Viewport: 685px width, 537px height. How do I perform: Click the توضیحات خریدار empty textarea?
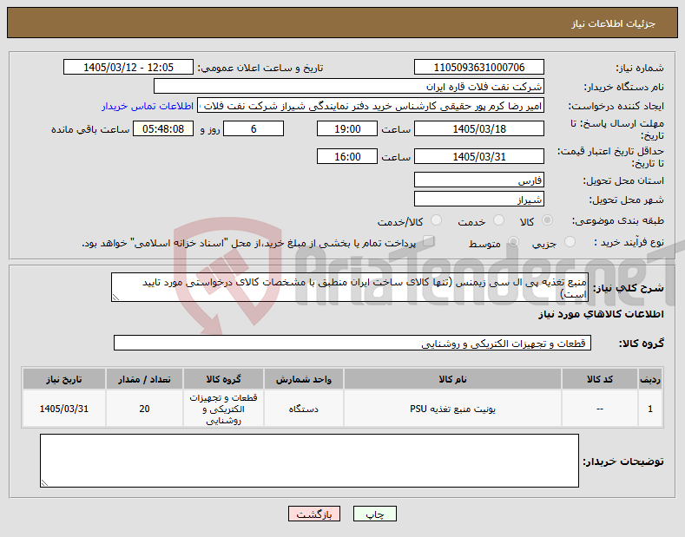(x=309, y=461)
